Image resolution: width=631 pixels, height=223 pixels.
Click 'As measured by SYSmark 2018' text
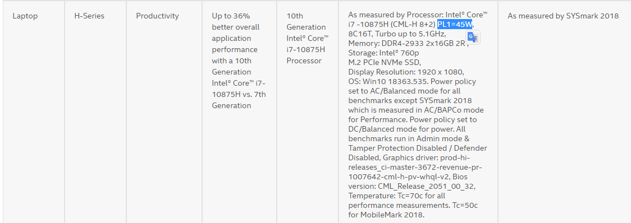click(563, 16)
